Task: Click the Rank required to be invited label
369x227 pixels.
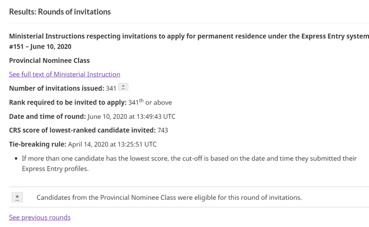Action: pos(68,102)
